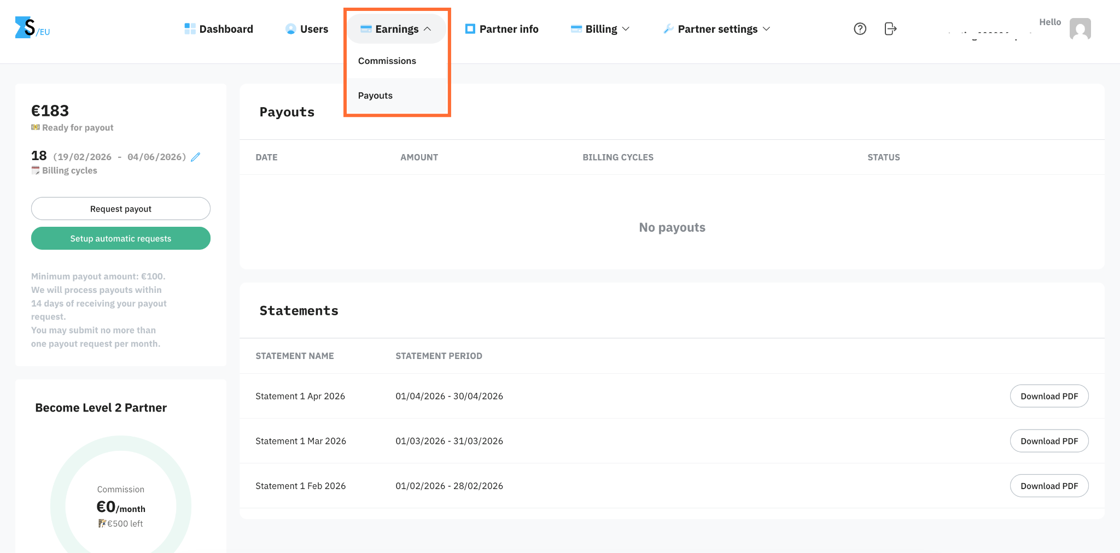Click the Users person icon
The width and height of the screenshot is (1120, 553).
point(291,29)
